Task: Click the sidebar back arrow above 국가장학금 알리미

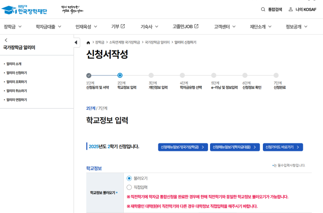Action: (6, 40)
